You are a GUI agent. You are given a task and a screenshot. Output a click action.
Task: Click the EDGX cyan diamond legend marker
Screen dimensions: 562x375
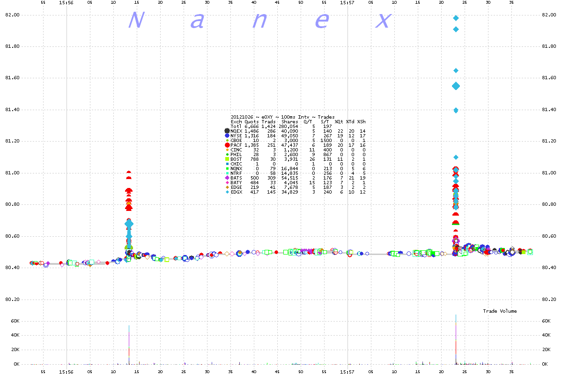(x=227, y=192)
